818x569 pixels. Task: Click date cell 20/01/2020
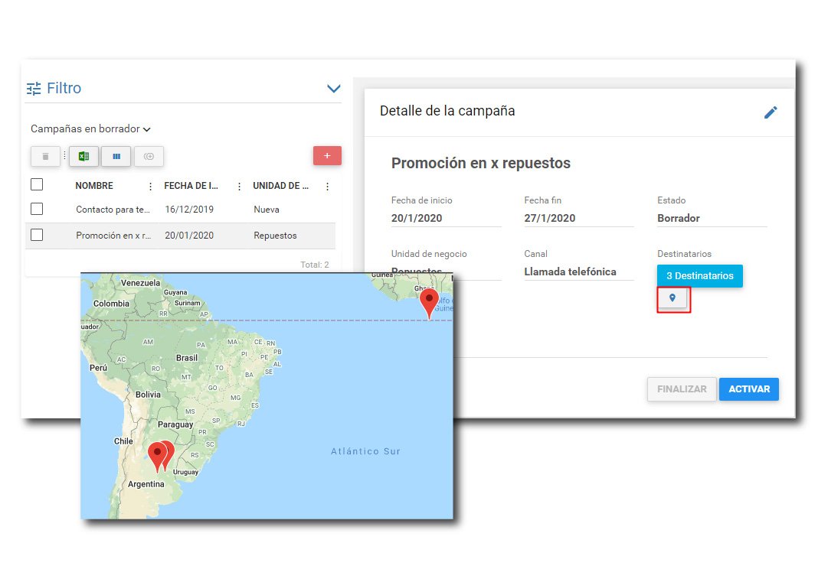189,236
